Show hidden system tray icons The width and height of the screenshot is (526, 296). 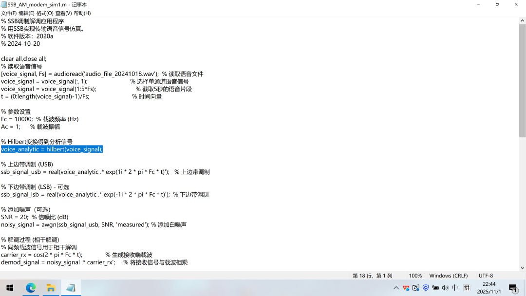click(396, 288)
